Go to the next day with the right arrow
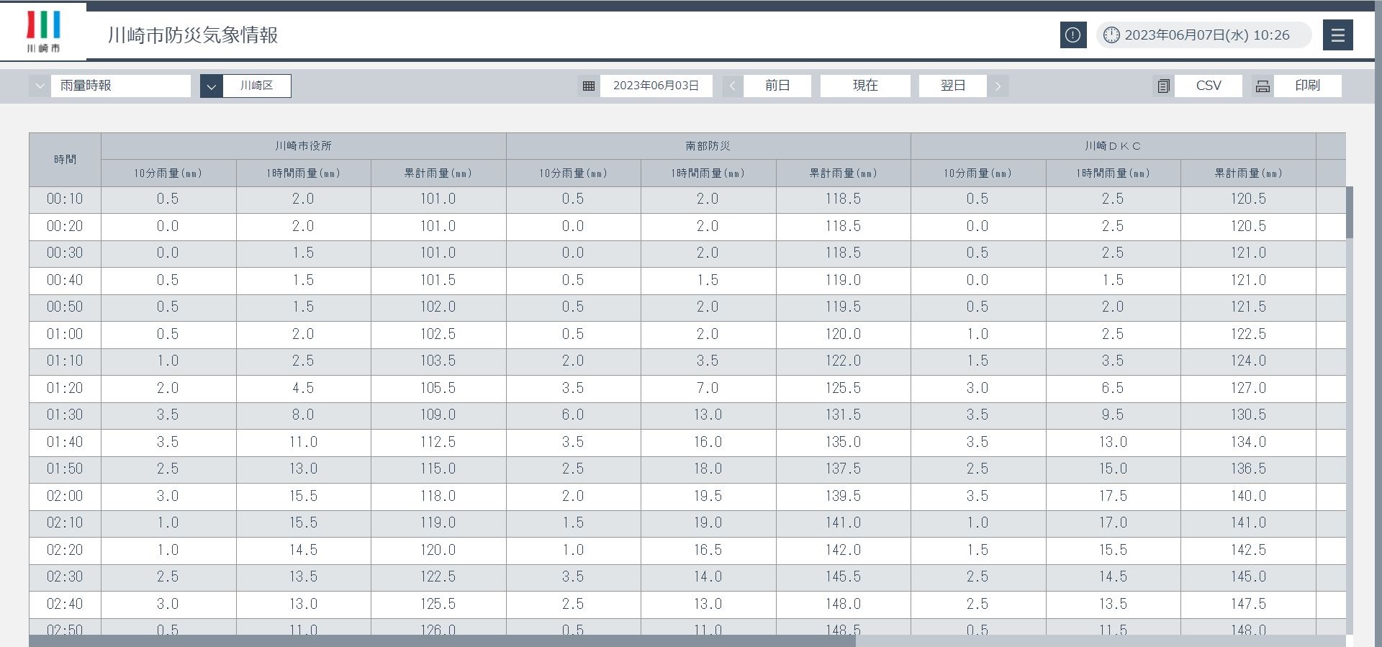Viewport: 1382px width, 647px height. point(998,86)
